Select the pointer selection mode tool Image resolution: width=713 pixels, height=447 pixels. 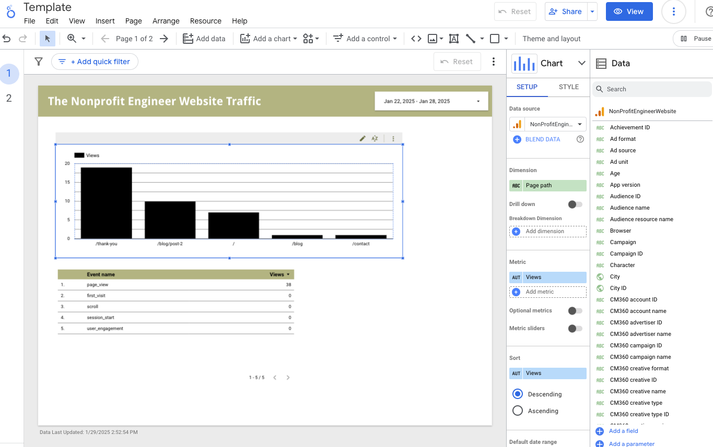[x=48, y=39]
